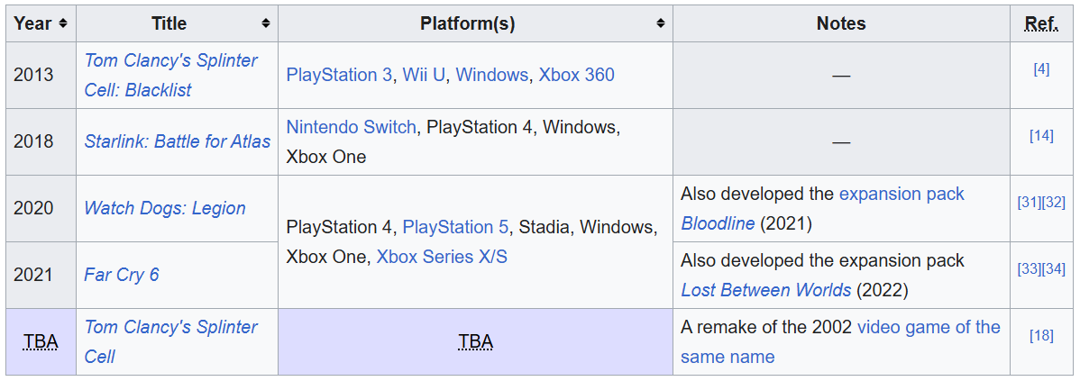Open the Far Cry 6 link
1080x381 pixels.
pos(121,275)
